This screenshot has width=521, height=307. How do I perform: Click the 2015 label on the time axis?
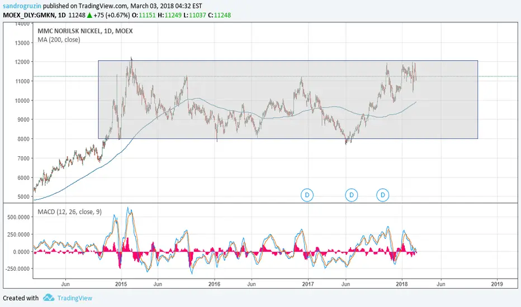click(x=121, y=284)
